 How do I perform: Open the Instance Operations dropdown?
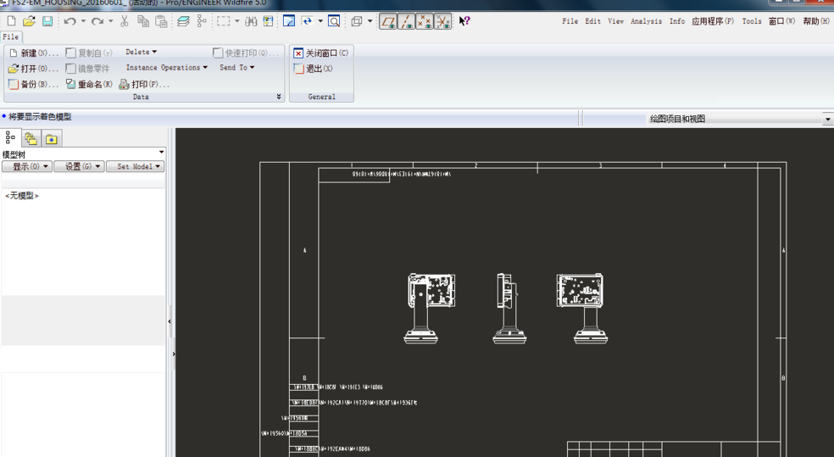(166, 68)
